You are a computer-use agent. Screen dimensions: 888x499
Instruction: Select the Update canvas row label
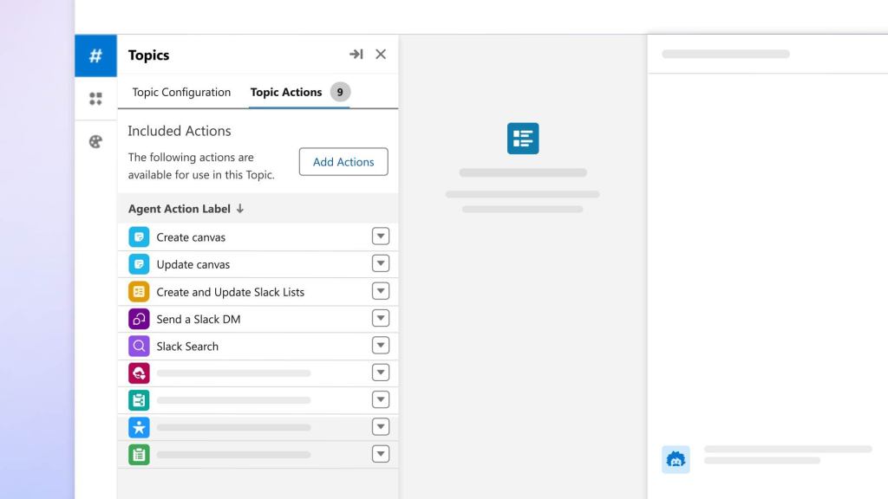click(x=193, y=265)
